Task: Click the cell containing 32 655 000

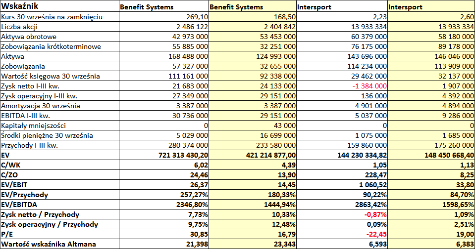Action: (253, 66)
